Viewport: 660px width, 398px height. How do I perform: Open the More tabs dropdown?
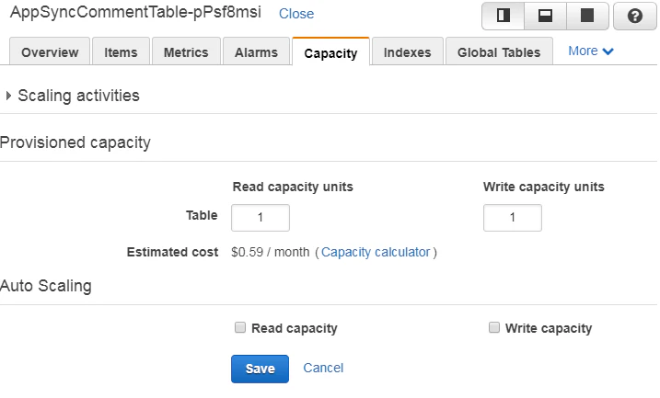(591, 51)
